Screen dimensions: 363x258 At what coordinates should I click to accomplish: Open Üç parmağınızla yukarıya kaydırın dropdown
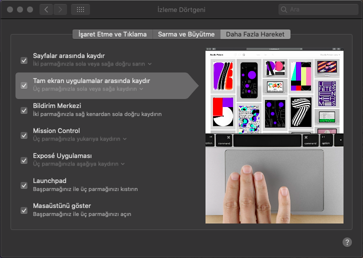tap(124, 139)
